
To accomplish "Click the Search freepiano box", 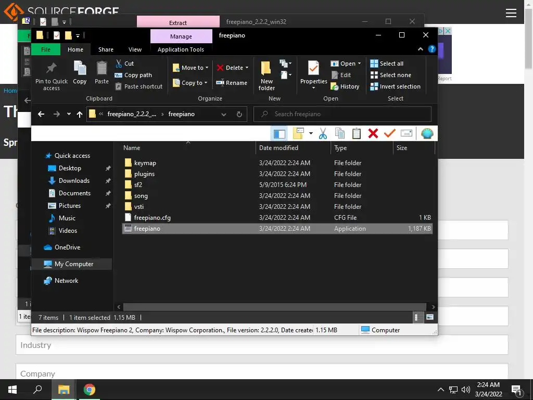I will pos(342,114).
